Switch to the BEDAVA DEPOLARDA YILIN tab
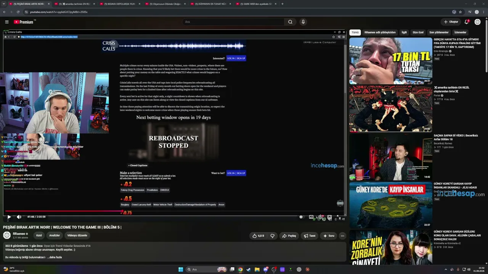Screen dimensions: 488x274 point(121,4)
